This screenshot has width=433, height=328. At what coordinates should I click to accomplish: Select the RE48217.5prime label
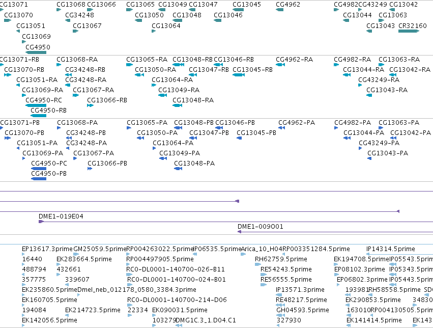(x=301, y=300)
